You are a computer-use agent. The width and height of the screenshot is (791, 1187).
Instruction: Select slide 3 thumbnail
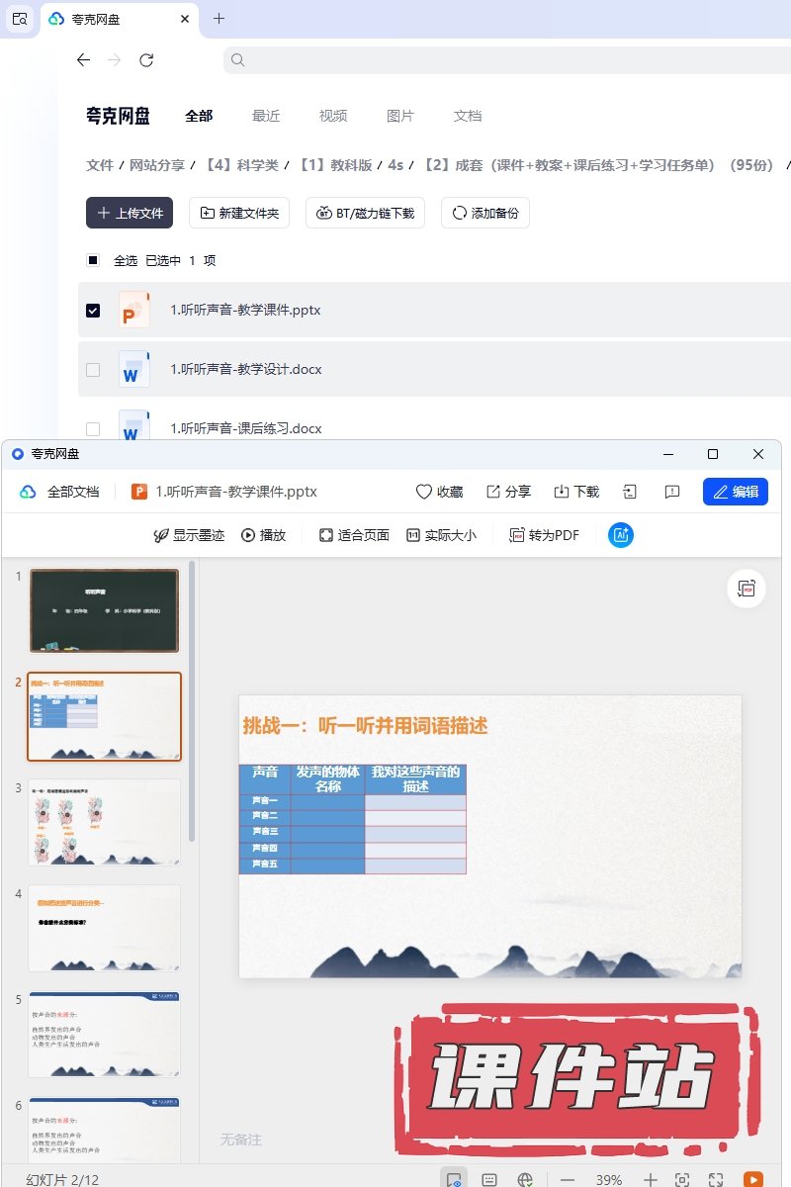[104, 822]
